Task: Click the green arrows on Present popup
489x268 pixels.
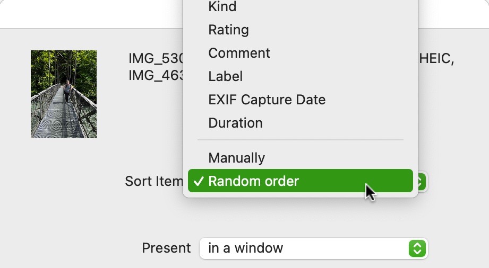Action: pyautogui.click(x=418, y=248)
